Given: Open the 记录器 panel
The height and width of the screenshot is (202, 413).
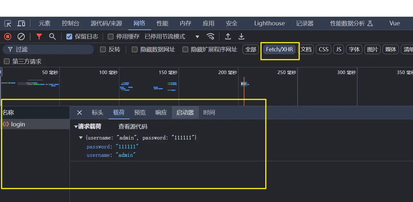Looking at the screenshot, I should [305, 23].
